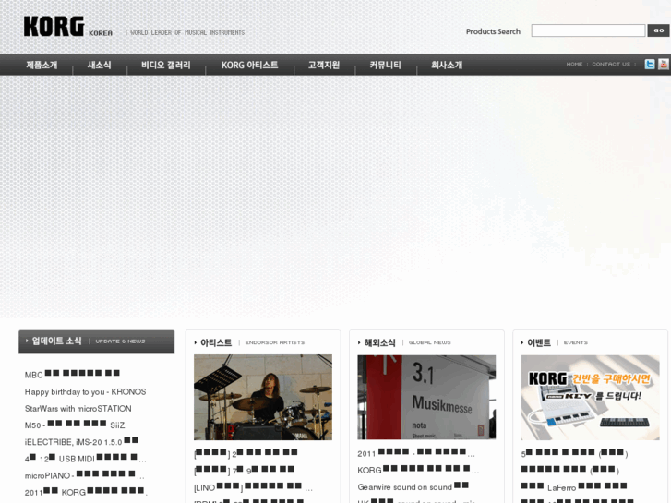This screenshot has width=671, height=503.
Task: Open the '2011 ... KORG' update item
Action: pyautogui.click(x=86, y=492)
